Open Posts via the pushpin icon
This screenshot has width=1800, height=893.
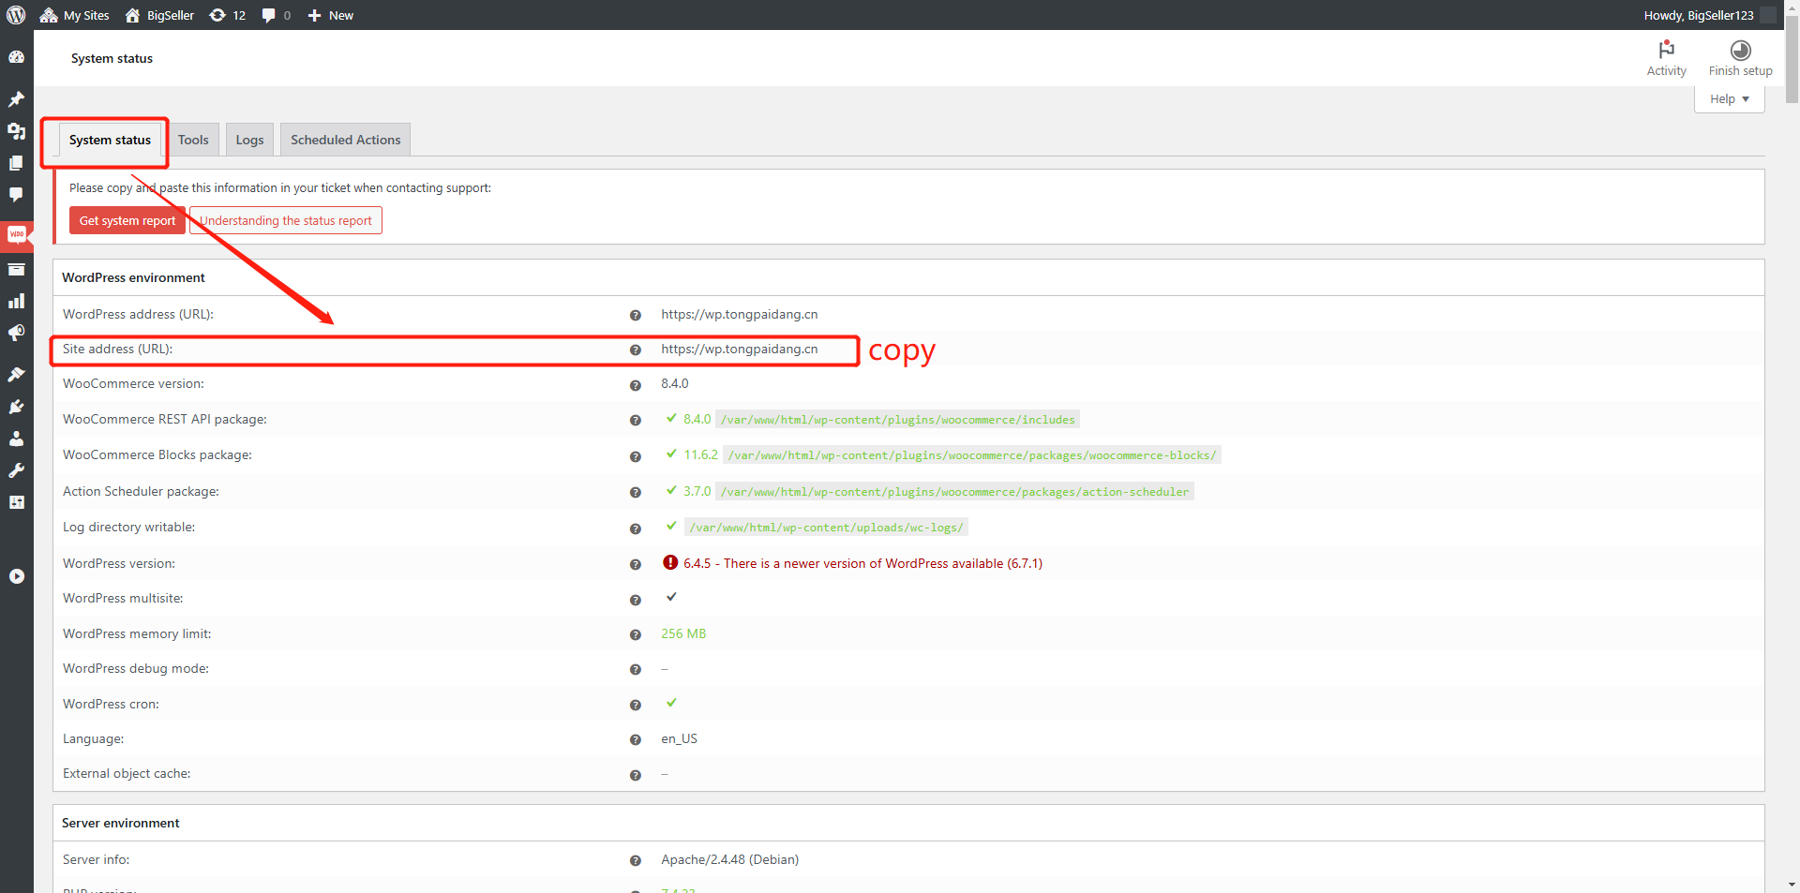(17, 99)
